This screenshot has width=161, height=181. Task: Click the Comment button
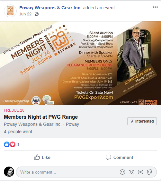tap(119, 157)
